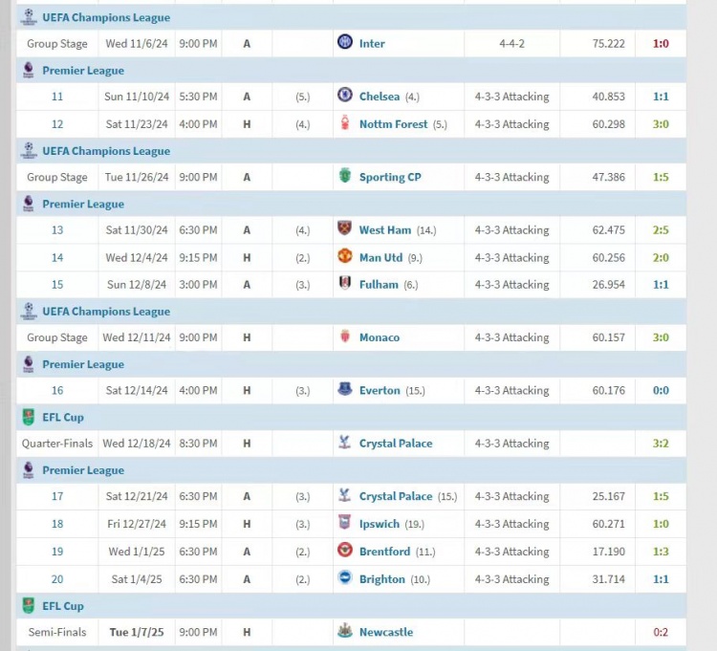Open the 0:0 result against Everton
Viewport: 717px width, 651px height.
pyautogui.click(x=661, y=390)
